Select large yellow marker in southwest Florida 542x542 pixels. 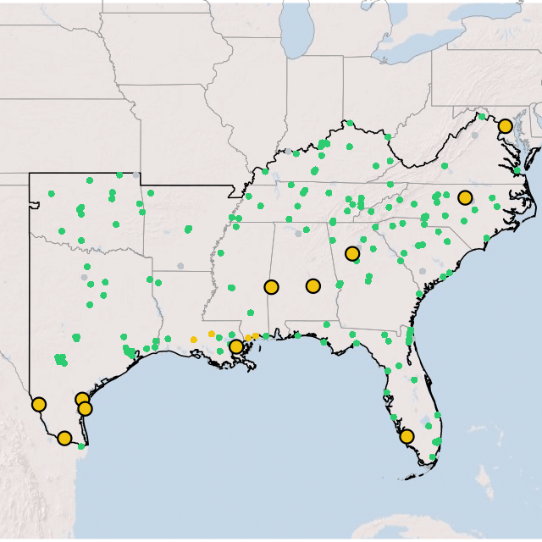point(406,436)
